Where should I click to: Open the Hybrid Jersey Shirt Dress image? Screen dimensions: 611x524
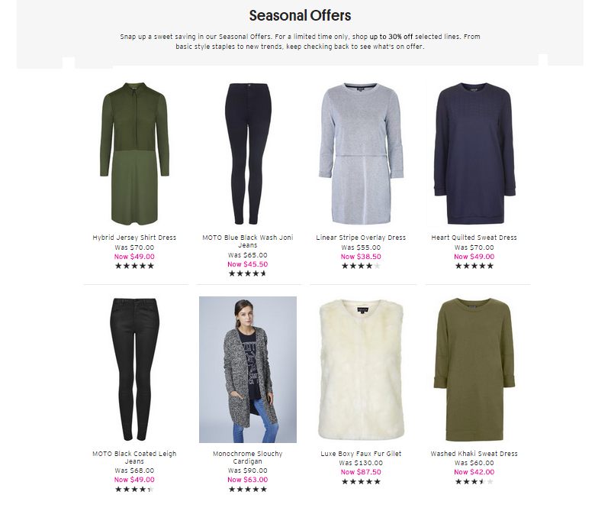point(134,154)
